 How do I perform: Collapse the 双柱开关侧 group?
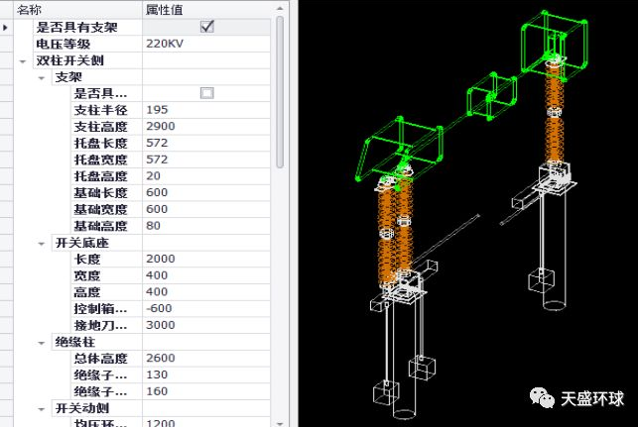(x=23, y=61)
